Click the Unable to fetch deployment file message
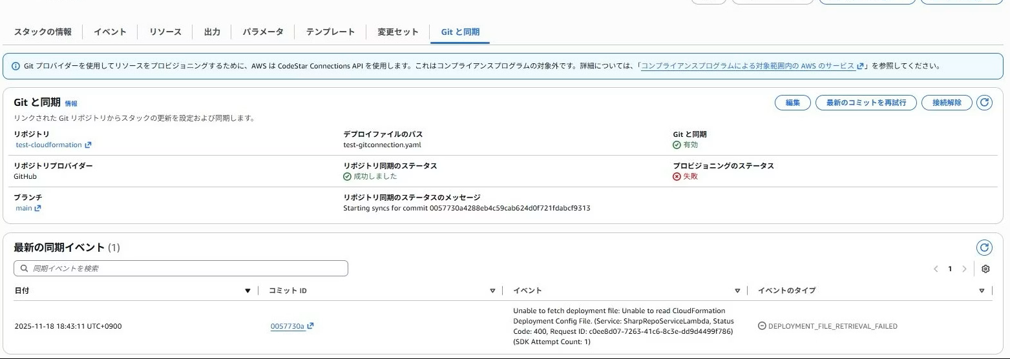Image resolution: width=1010 pixels, height=359 pixels. [x=624, y=327]
